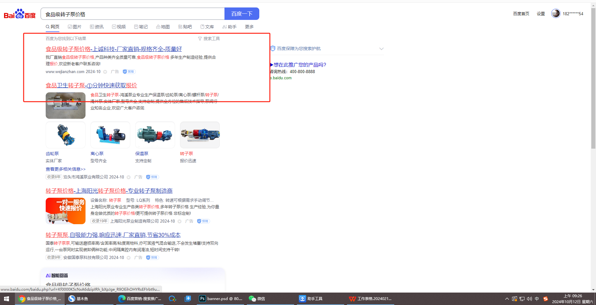This screenshot has height=305, width=596.
Task: Click 保障 badge on wejianzhan.com ad
Action: click(129, 72)
